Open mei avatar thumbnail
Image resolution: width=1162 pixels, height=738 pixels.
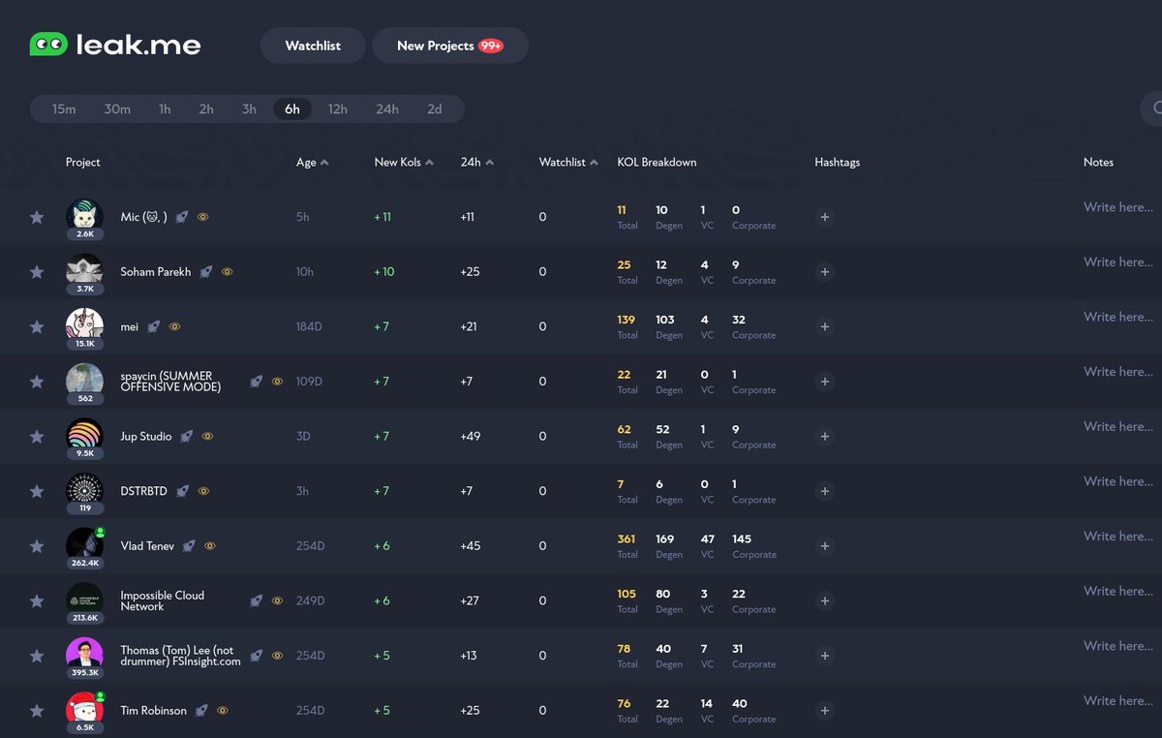[x=84, y=324]
